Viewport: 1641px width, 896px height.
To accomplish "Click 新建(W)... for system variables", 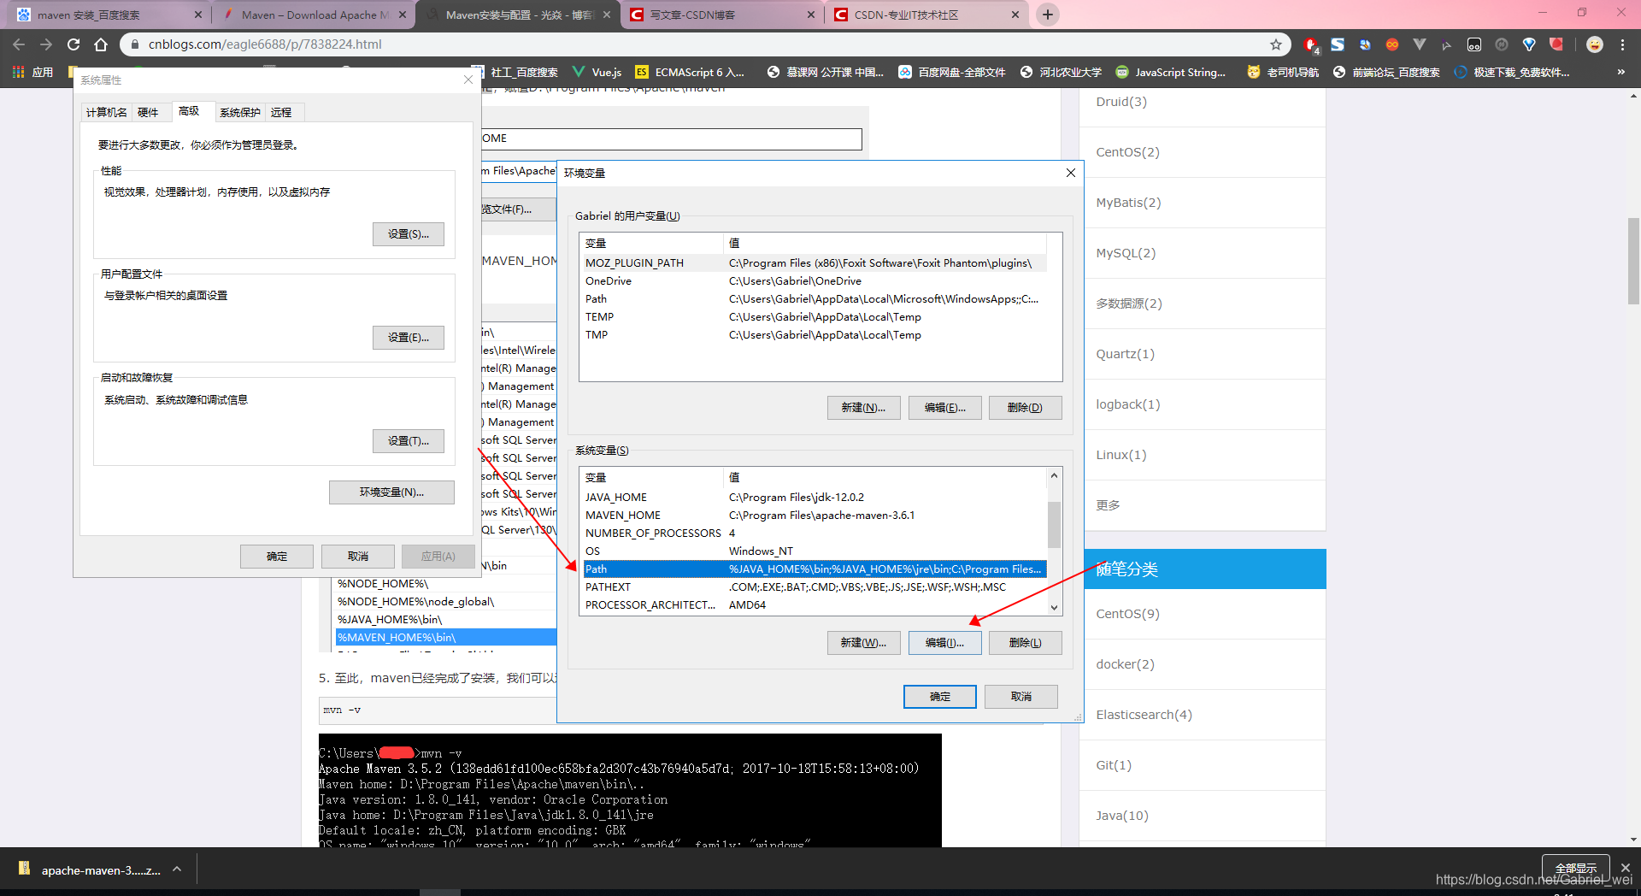I will coord(863,643).
